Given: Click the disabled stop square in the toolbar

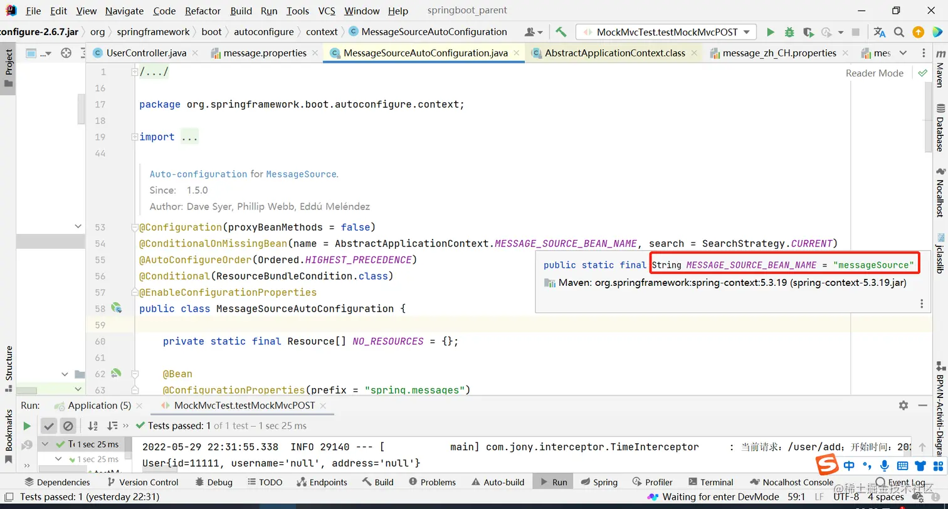Looking at the screenshot, I should [856, 32].
